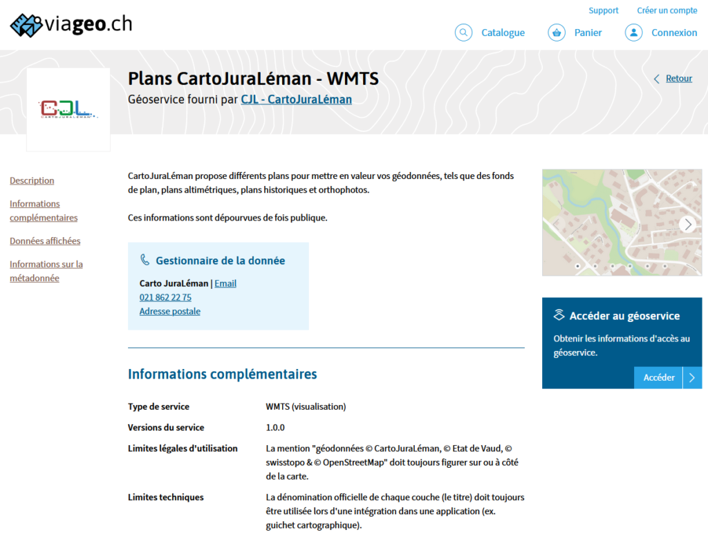Click the Panier basket icon
The image size is (708, 548).
[x=557, y=32]
